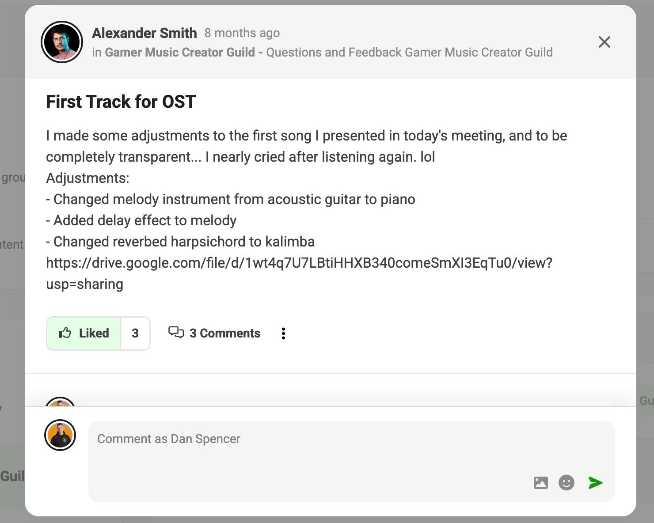Send the comment with the green arrow
The width and height of the screenshot is (654, 523).
[x=595, y=483]
